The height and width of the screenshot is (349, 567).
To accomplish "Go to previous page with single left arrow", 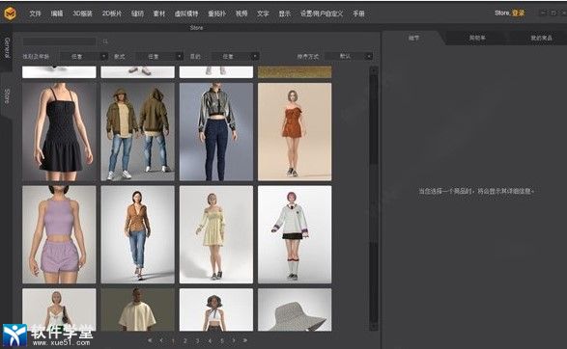I will coord(161,340).
